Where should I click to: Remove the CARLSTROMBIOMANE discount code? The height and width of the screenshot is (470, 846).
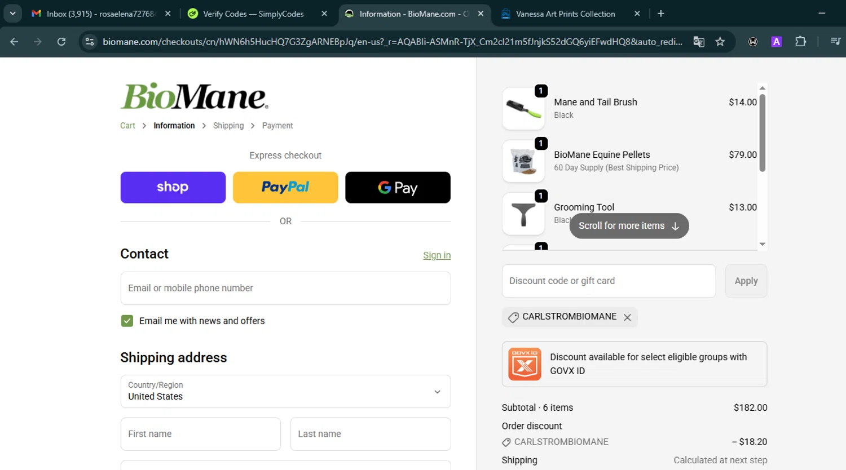point(627,317)
